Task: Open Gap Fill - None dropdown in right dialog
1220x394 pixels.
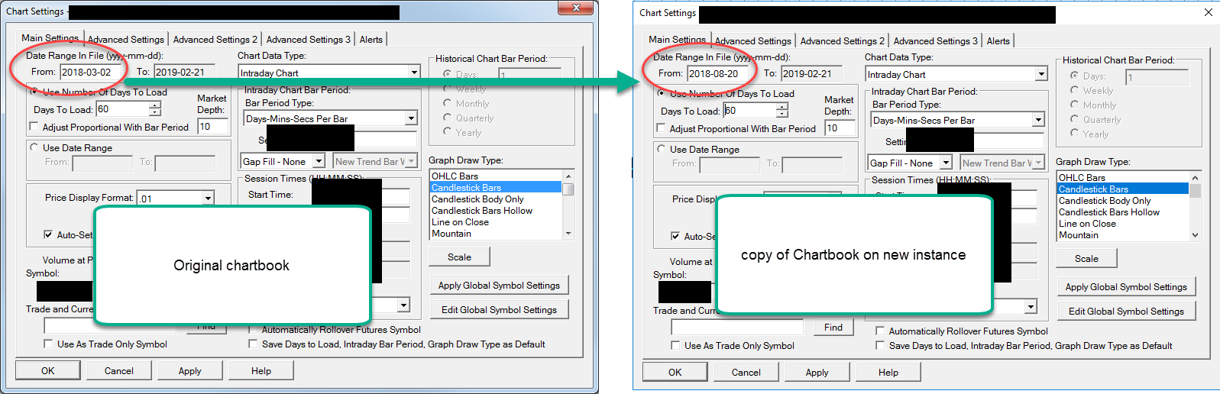Action: pos(945,163)
